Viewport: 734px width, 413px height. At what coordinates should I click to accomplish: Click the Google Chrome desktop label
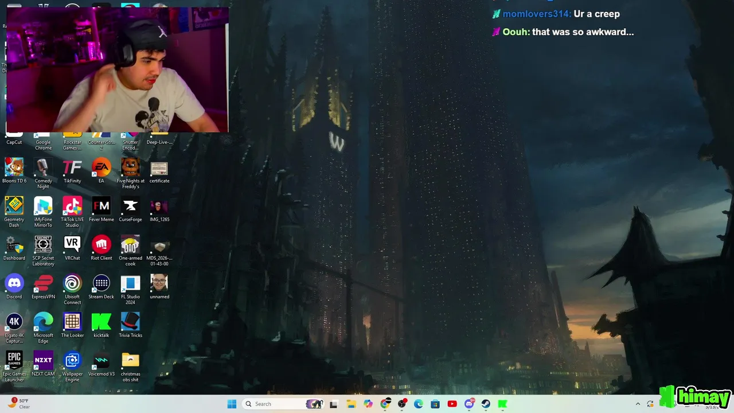pos(43,145)
